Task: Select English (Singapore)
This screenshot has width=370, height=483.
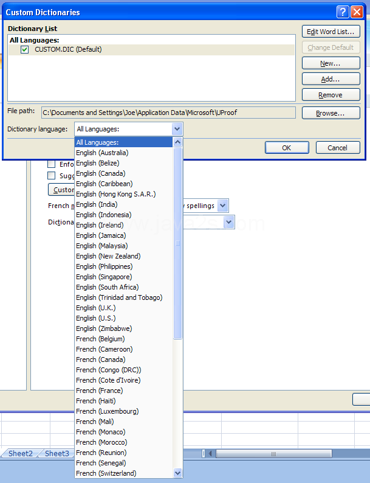Action: [124, 277]
